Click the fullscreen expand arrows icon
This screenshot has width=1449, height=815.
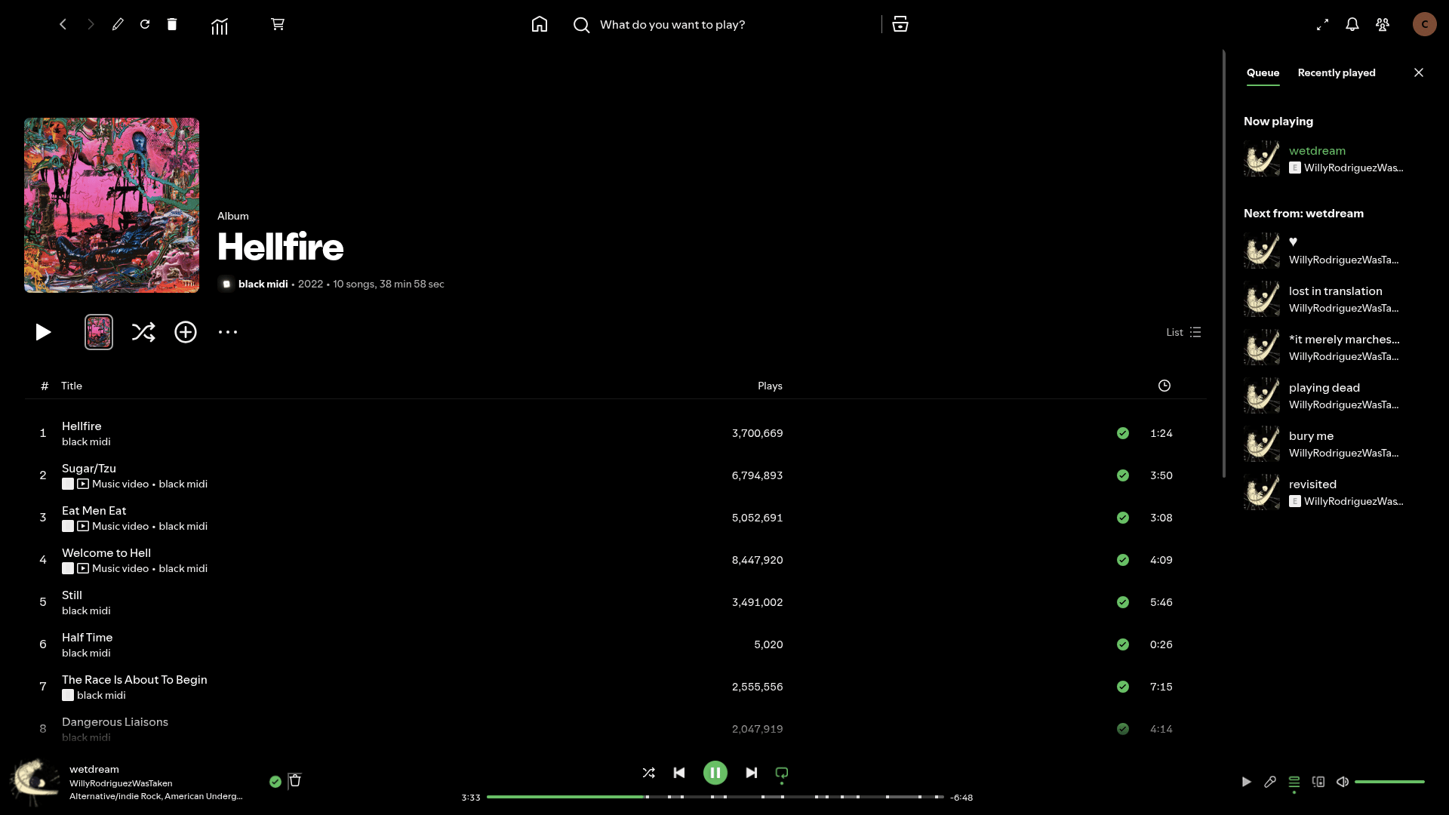1322,25
